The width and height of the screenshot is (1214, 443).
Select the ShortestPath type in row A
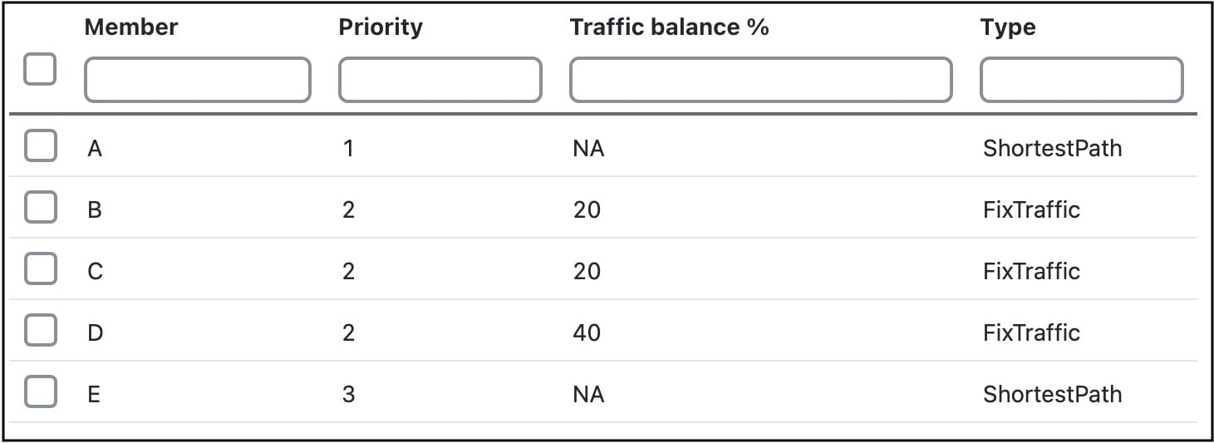click(1053, 148)
